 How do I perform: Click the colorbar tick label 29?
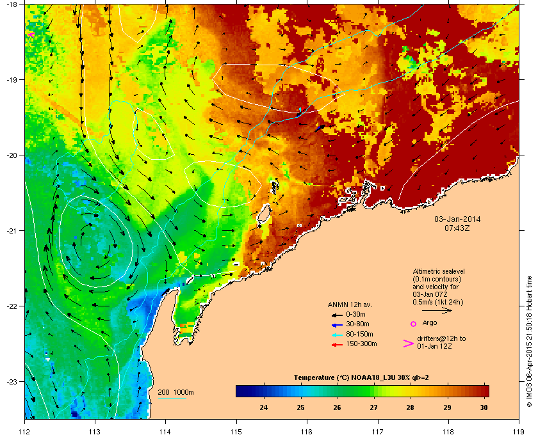447,407
